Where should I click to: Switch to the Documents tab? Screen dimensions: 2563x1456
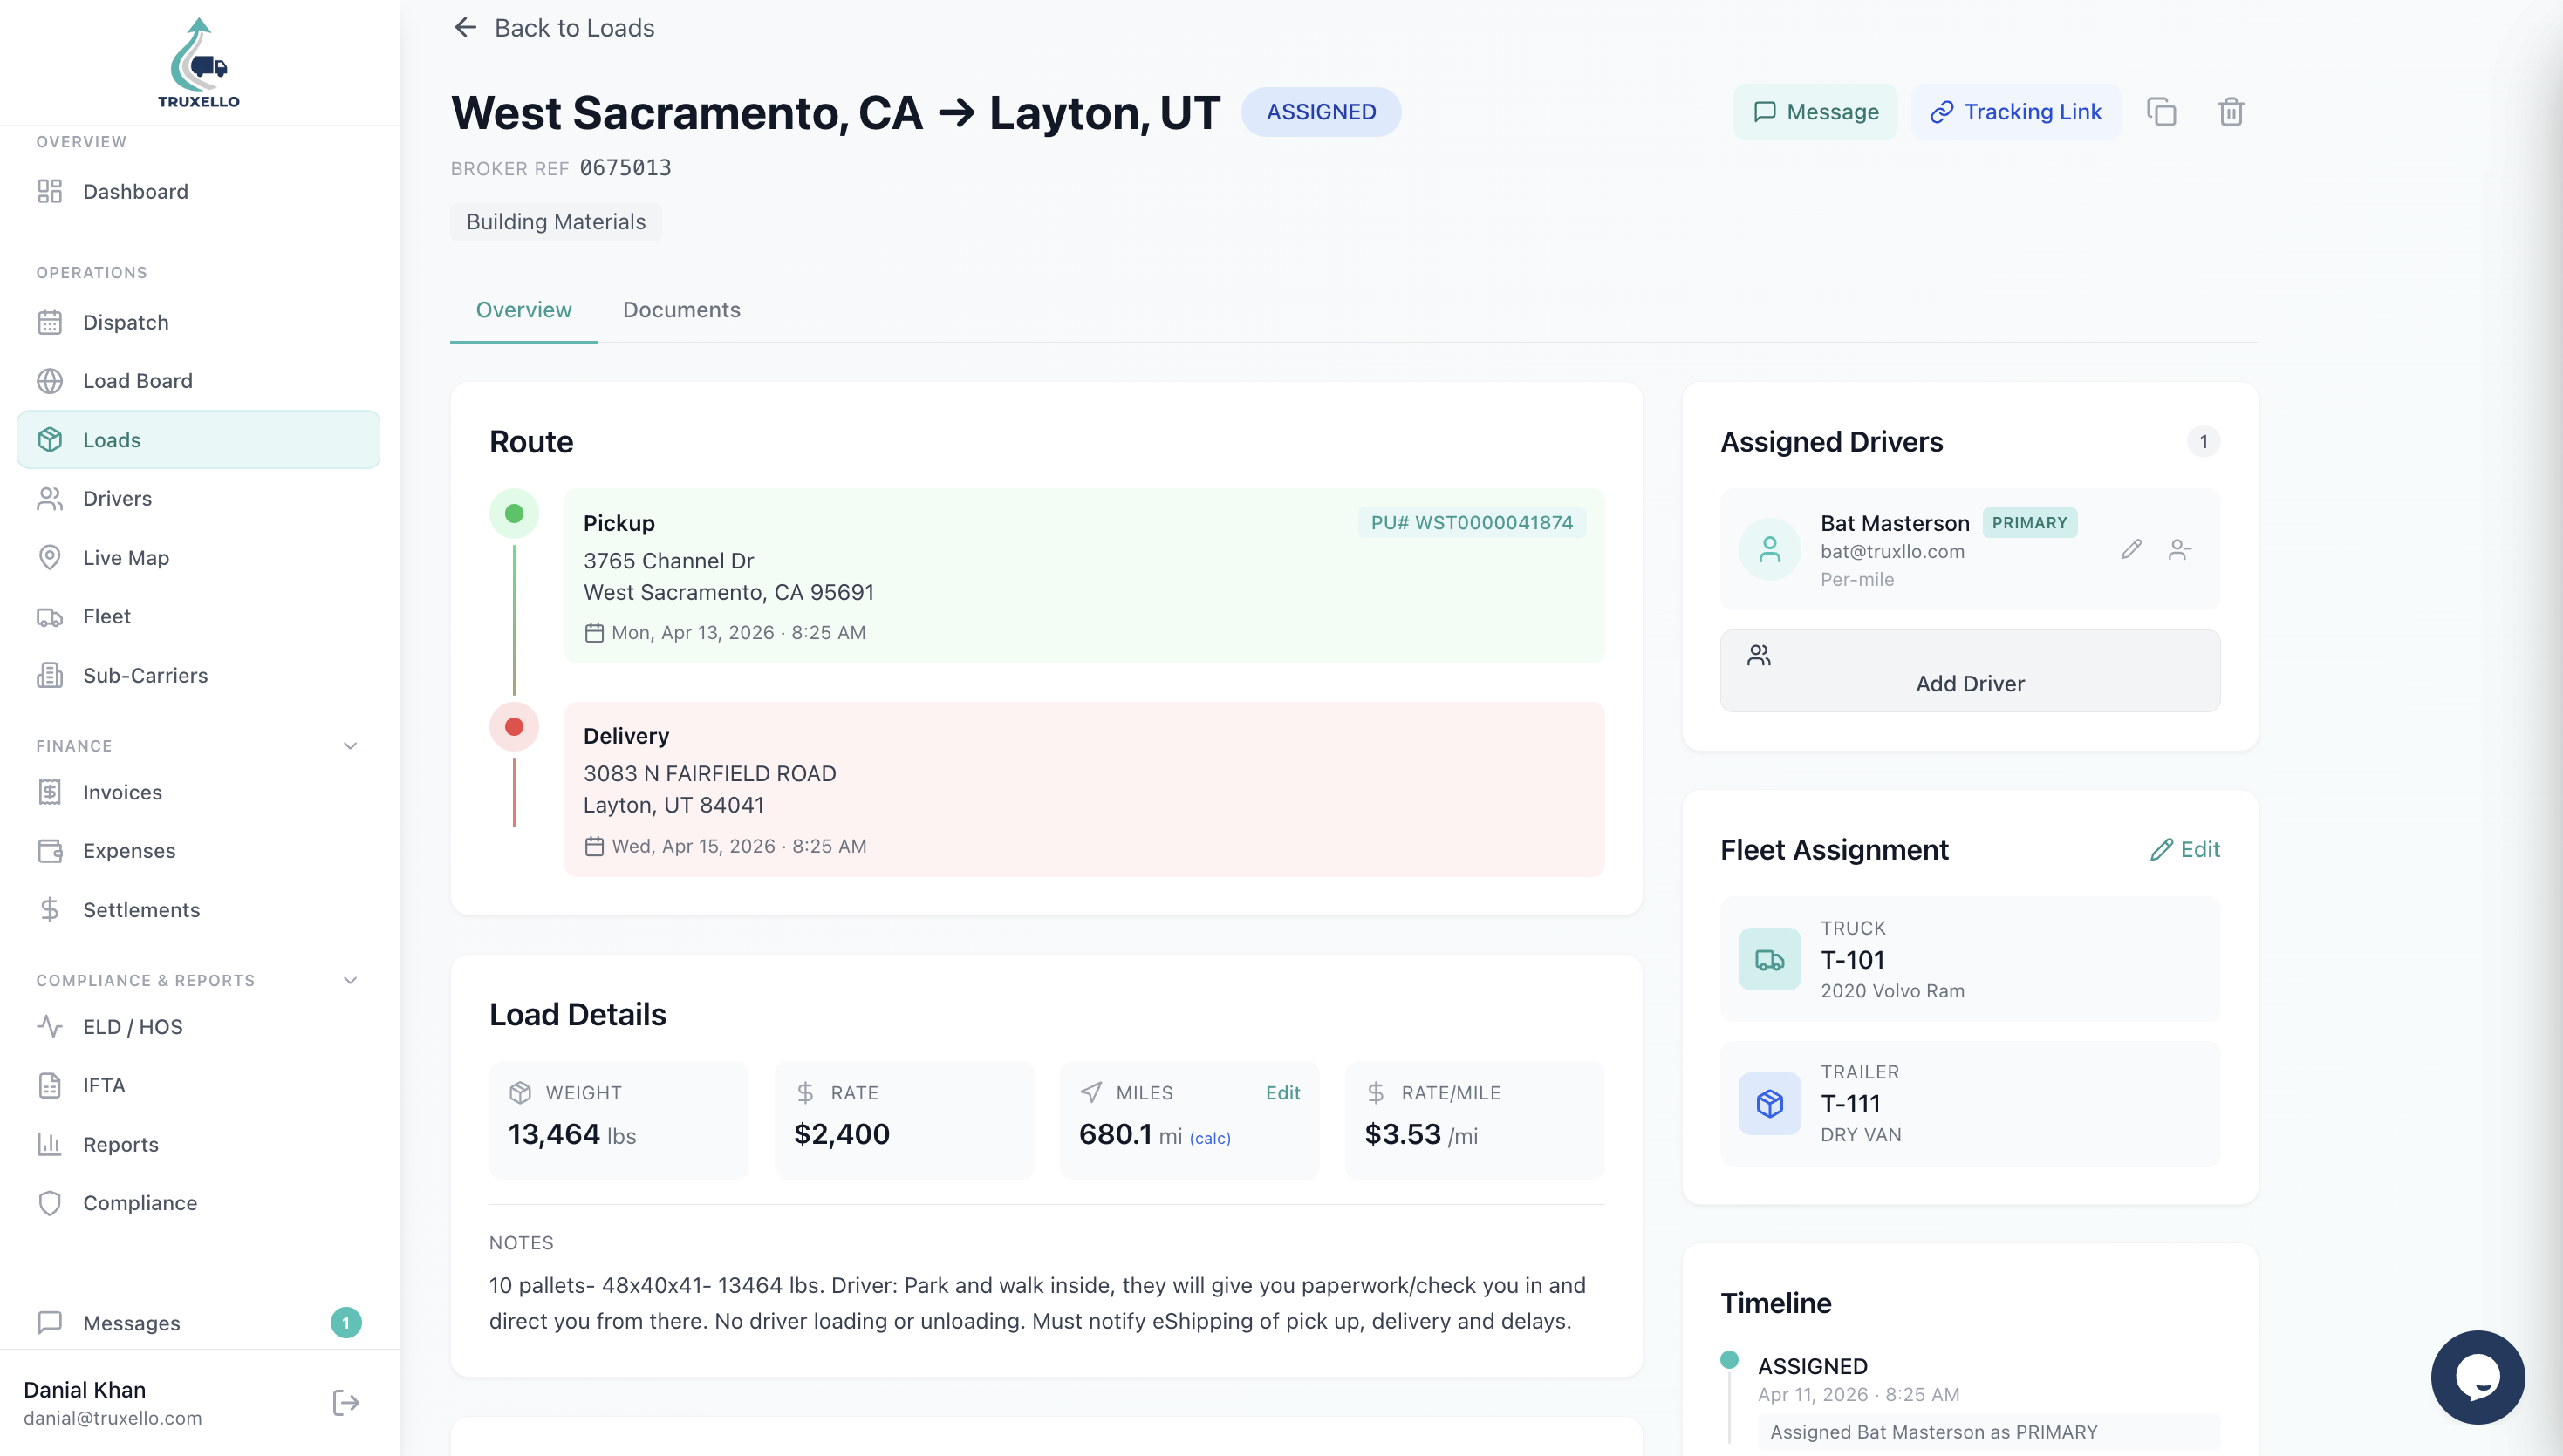[x=681, y=310]
